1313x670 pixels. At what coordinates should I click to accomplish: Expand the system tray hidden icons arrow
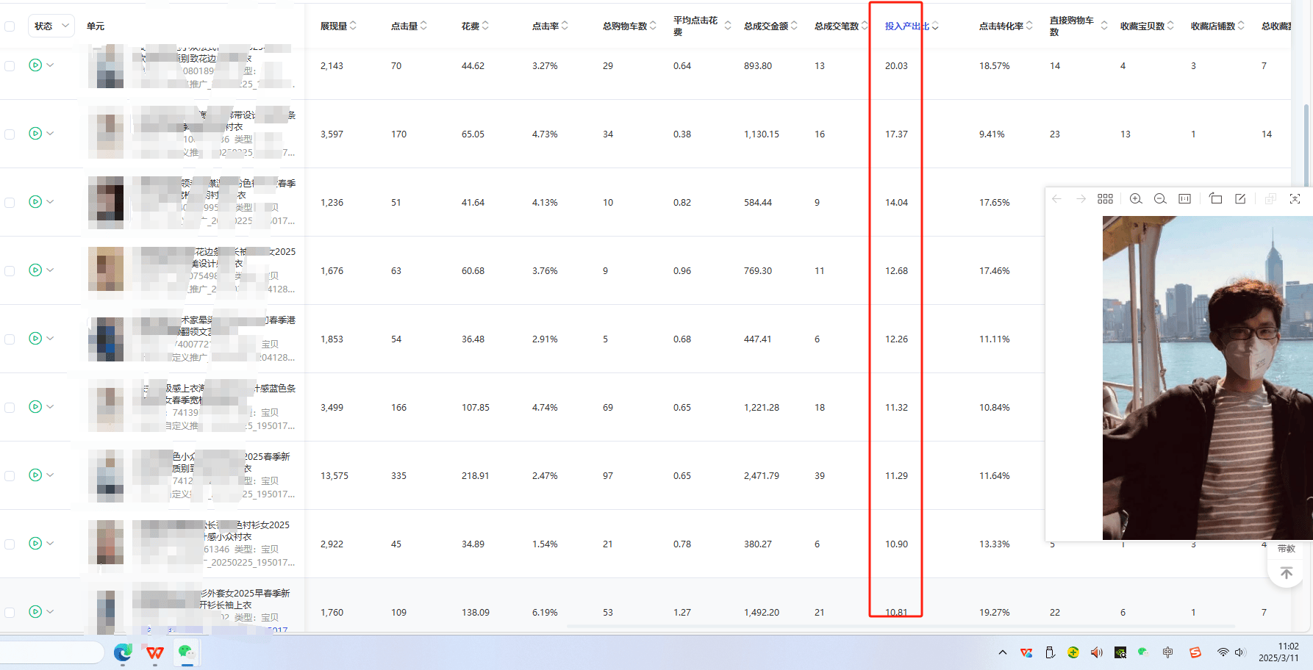(1002, 652)
